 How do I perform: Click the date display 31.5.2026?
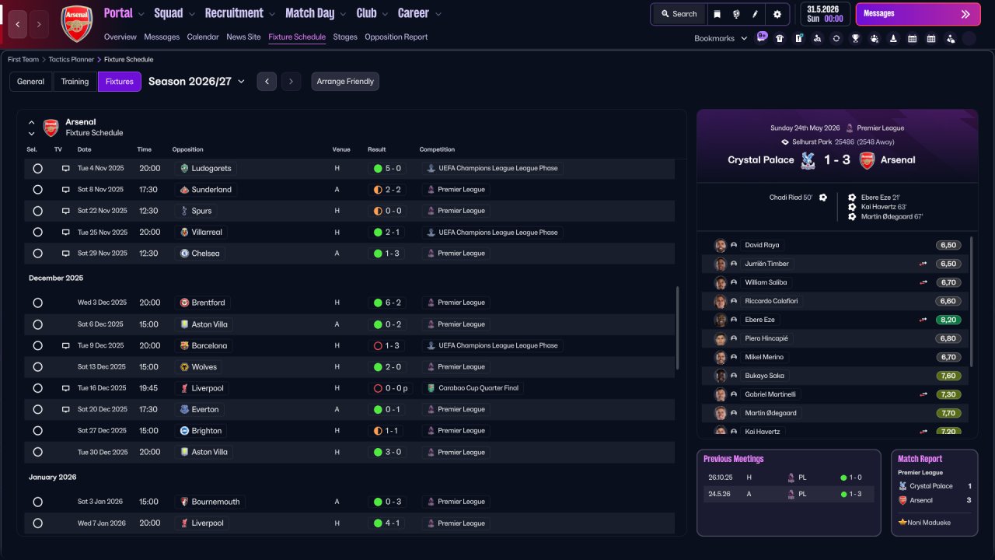coord(825,14)
